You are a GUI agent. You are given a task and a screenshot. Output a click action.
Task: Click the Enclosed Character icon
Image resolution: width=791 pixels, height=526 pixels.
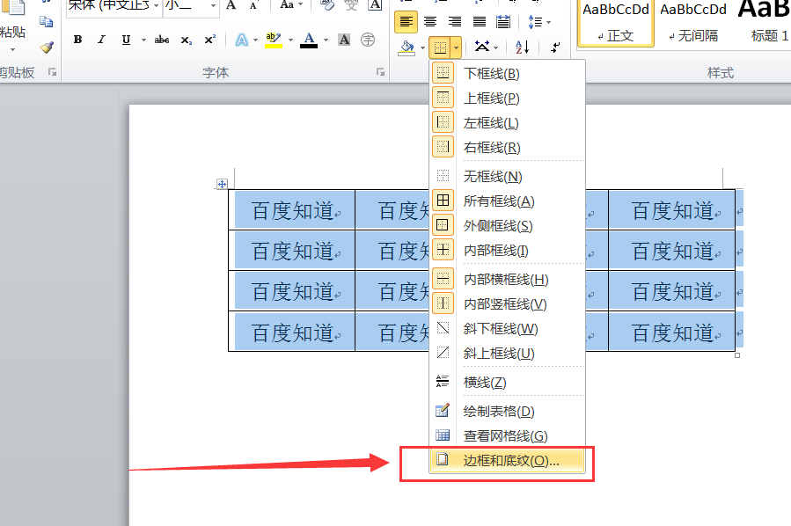368,40
